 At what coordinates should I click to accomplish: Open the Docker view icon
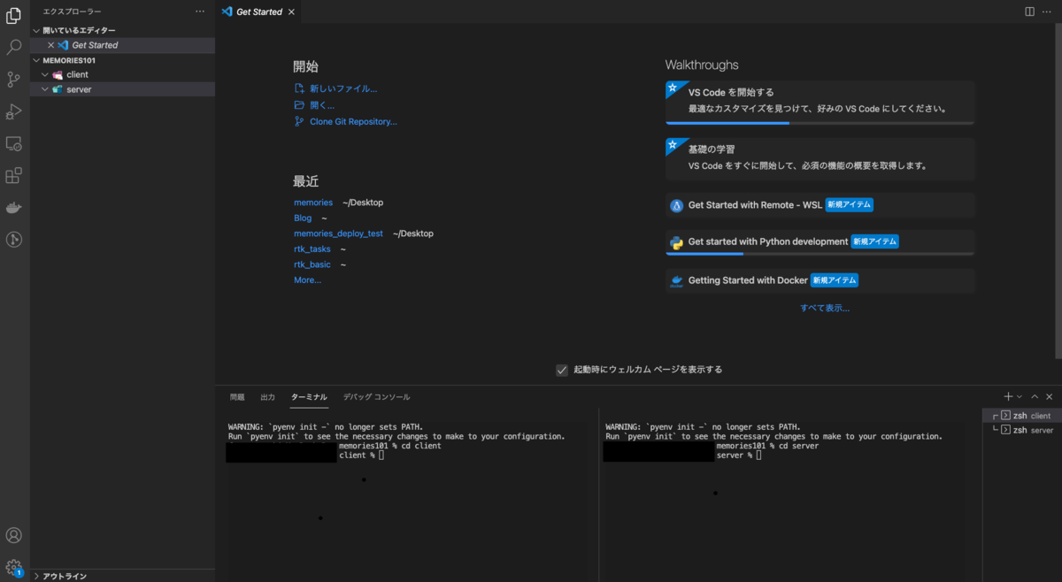pos(14,208)
